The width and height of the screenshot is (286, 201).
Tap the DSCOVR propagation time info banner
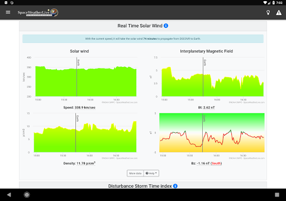[143, 39]
